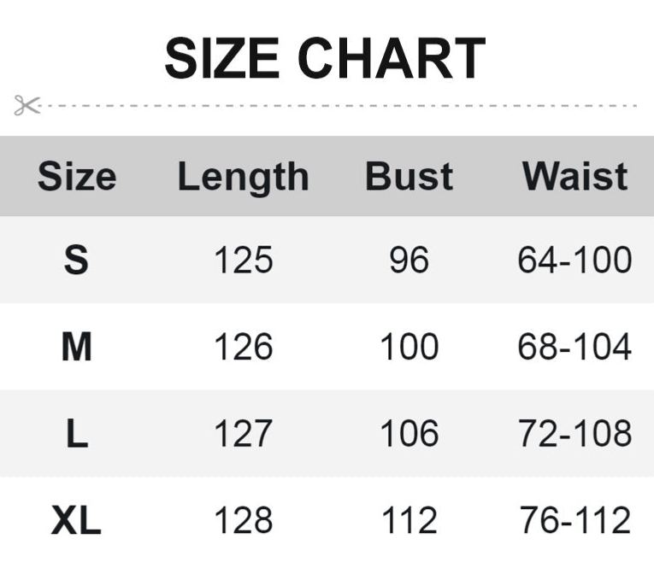Viewport: 654px width, 562px height.
Task: Select the Size column header
Action: point(76,177)
